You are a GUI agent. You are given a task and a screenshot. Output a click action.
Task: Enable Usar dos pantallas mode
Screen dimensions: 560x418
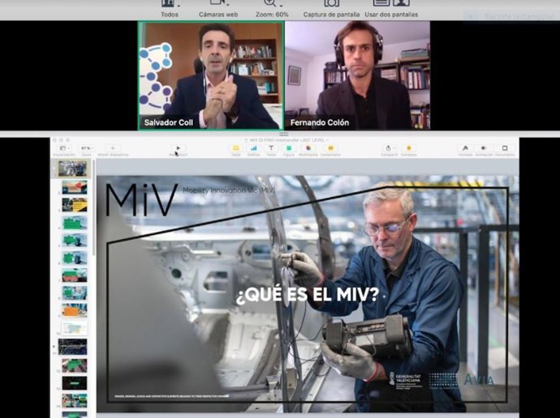[391, 3]
